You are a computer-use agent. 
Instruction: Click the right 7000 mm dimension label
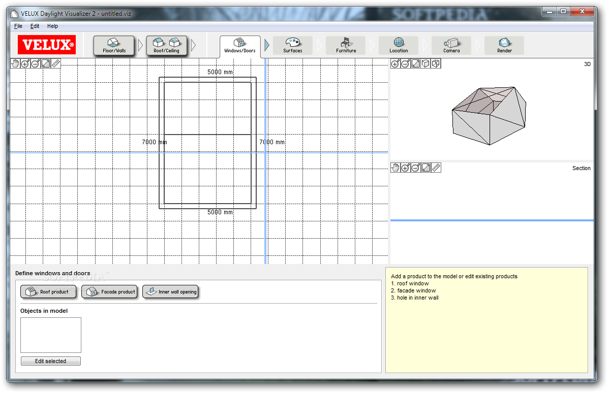(x=272, y=142)
